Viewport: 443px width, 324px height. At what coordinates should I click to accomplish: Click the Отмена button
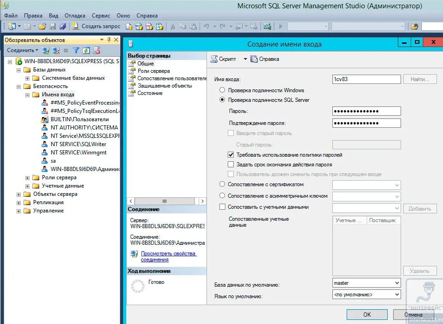pos(413,314)
